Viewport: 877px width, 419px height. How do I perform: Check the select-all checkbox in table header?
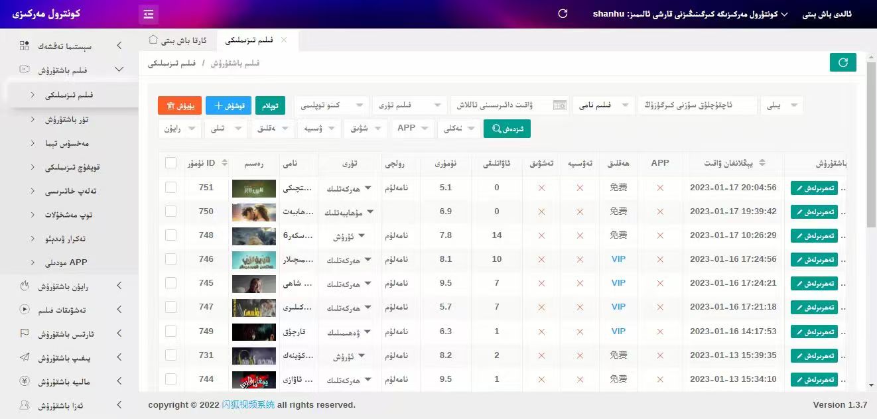(171, 163)
